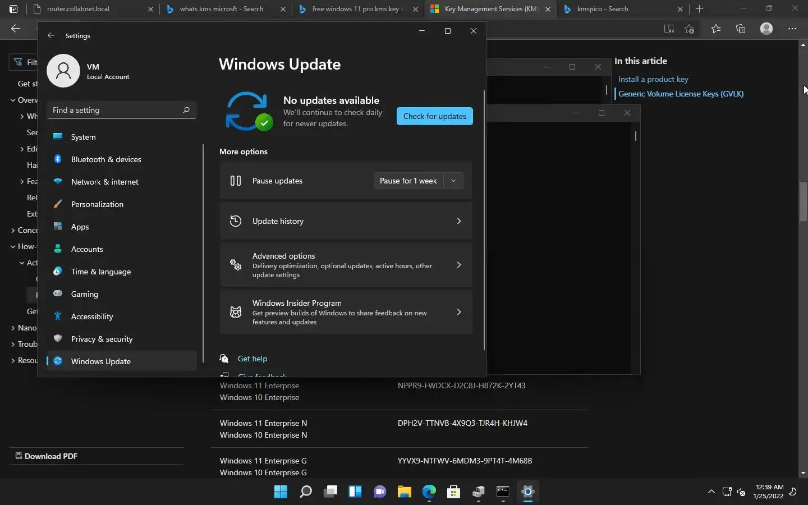The height and width of the screenshot is (505, 808).
Task: Open Chat app on taskbar
Action: (x=380, y=492)
